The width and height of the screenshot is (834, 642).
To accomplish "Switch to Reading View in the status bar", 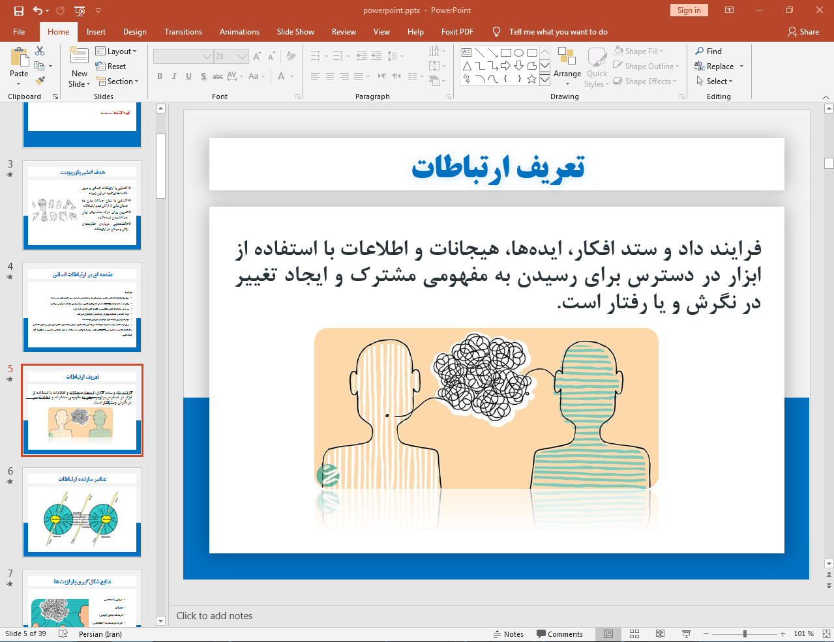I will click(660, 634).
